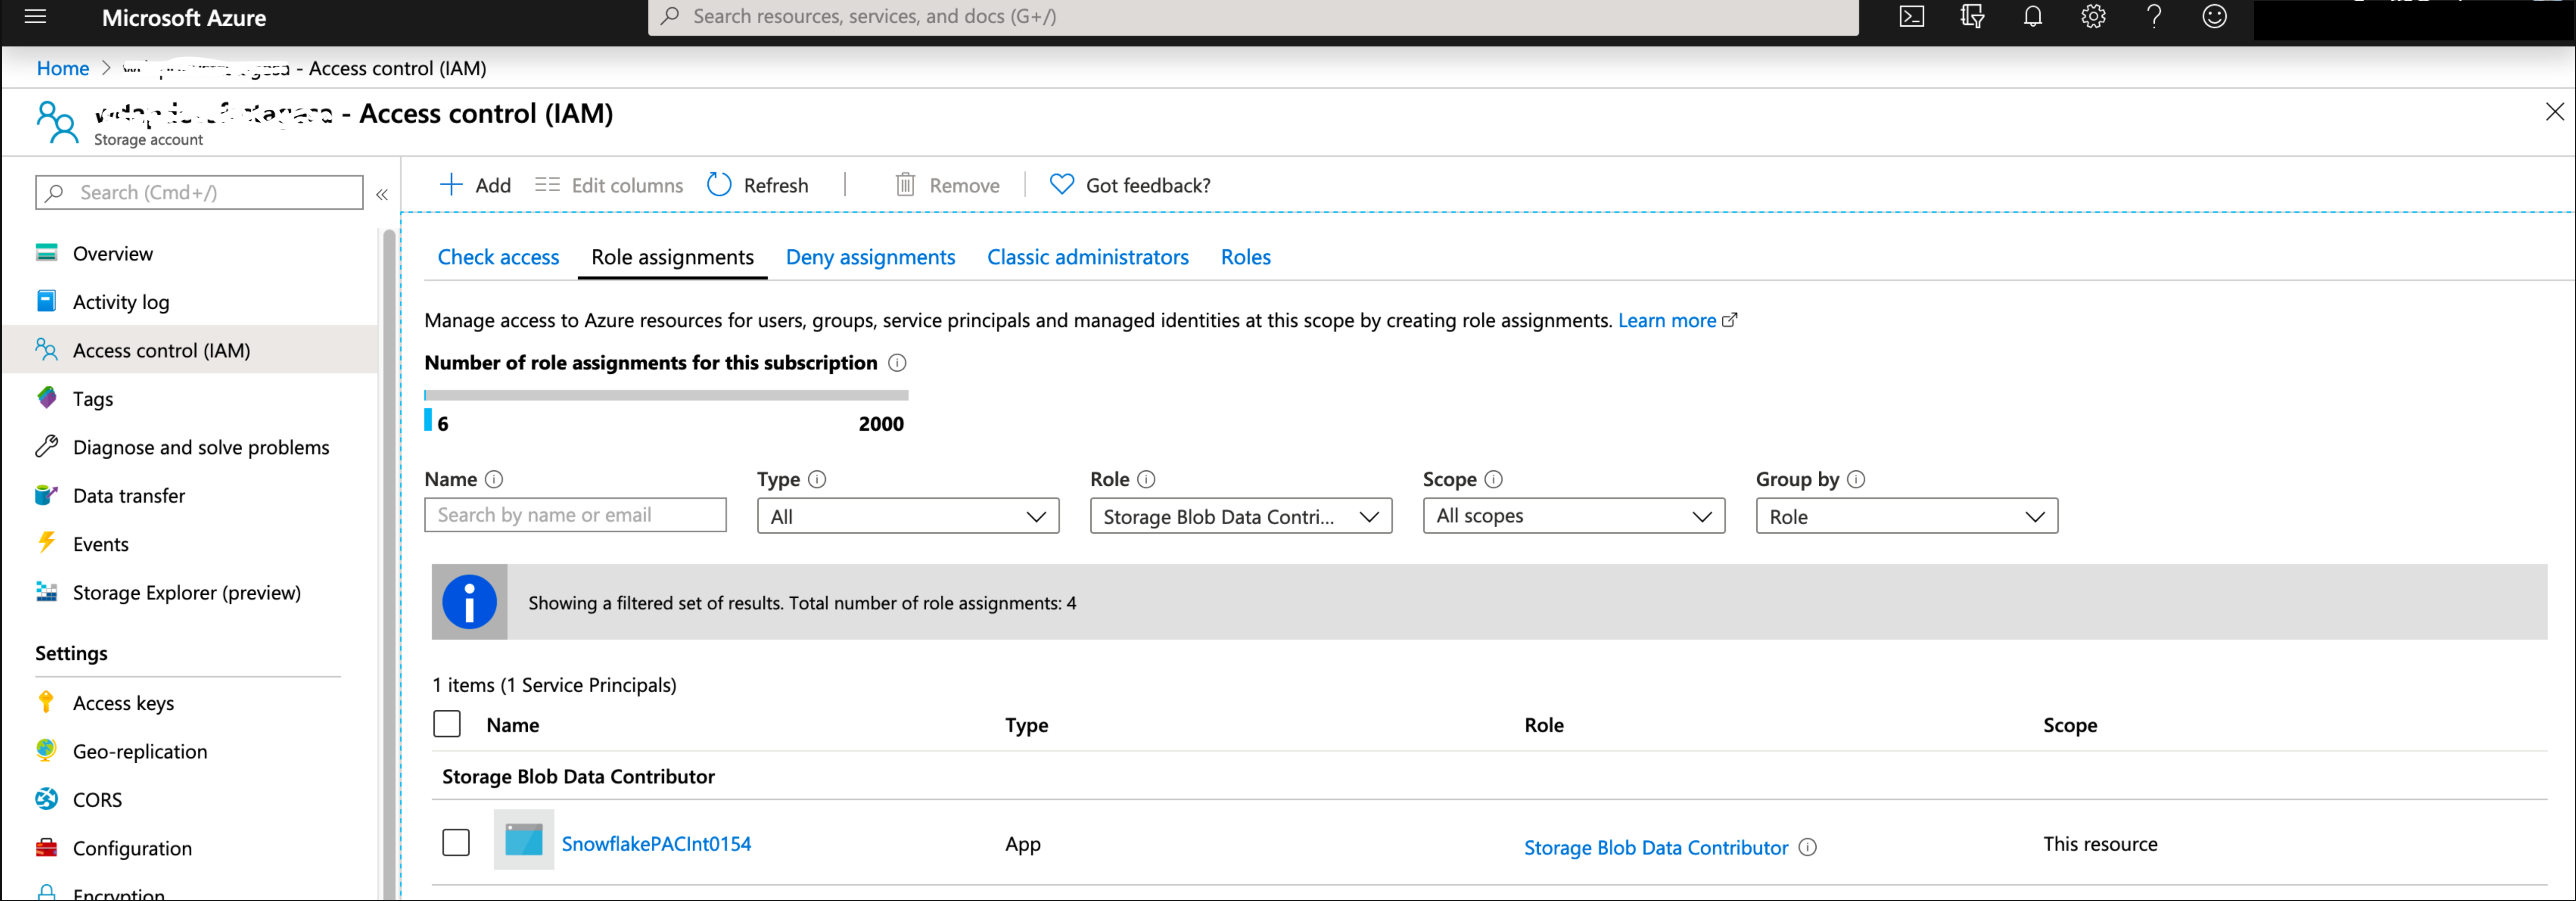Image resolution: width=2576 pixels, height=901 pixels.
Task: Open portal settings gear icon
Action: pos(2093,17)
